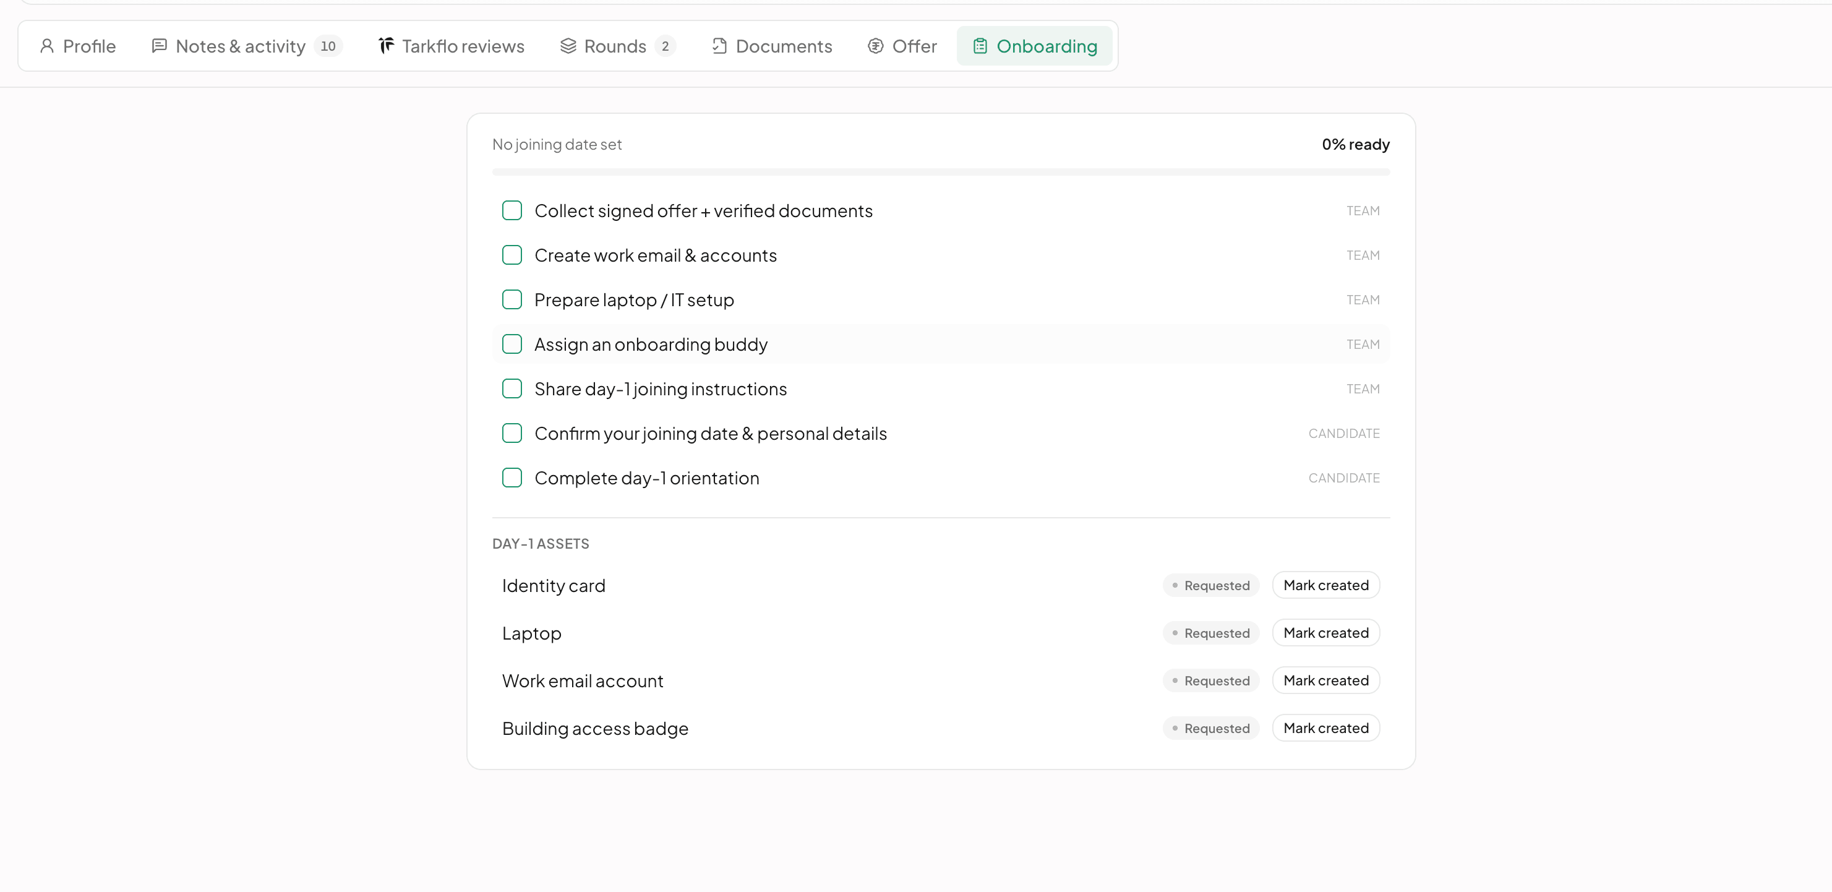Mark Identity card as created
This screenshot has height=892, width=1832.
click(1325, 585)
